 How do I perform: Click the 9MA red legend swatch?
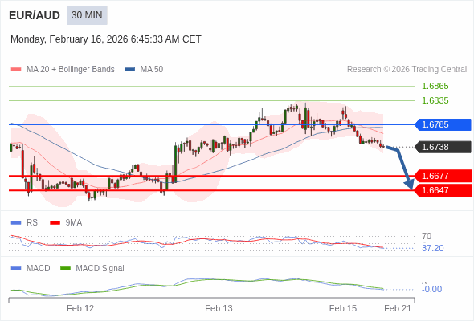pyautogui.click(x=55, y=223)
